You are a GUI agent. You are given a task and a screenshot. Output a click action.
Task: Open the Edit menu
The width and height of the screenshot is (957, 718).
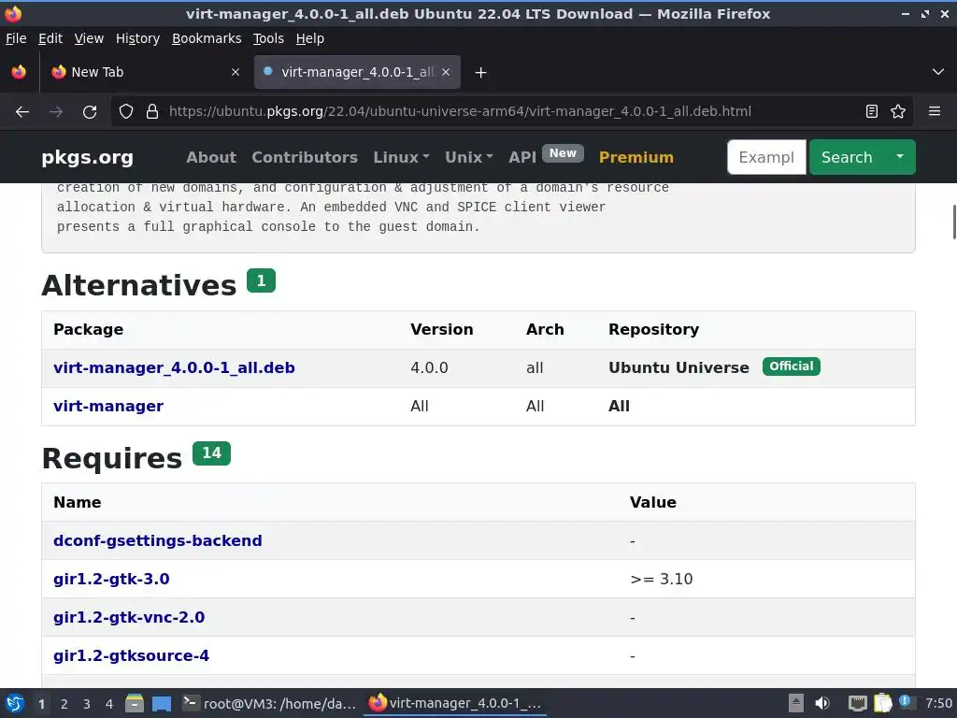[x=50, y=38]
